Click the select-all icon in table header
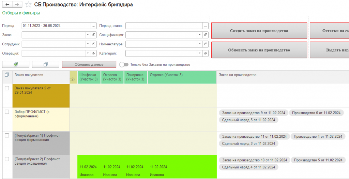This screenshot has height=179, width=349. [7, 75]
